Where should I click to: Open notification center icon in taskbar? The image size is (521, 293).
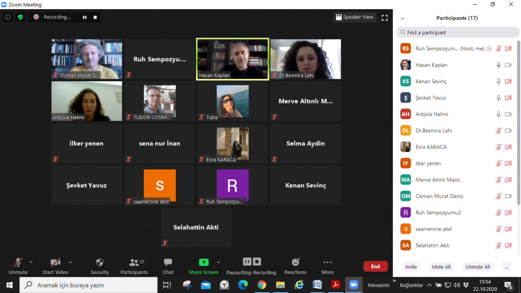[x=509, y=285]
